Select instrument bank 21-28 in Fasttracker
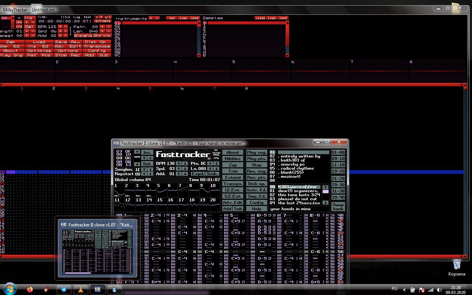Image resolution: width=472 pixels, height=295 pixels. coord(338,178)
